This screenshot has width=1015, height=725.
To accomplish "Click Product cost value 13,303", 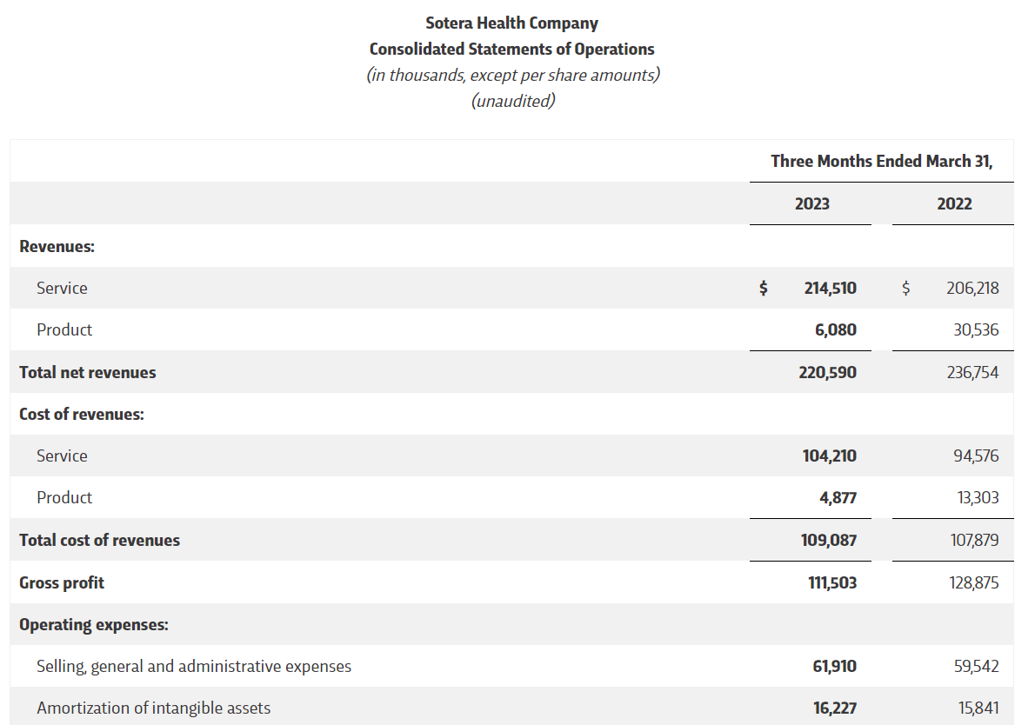I will [x=978, y=498].
